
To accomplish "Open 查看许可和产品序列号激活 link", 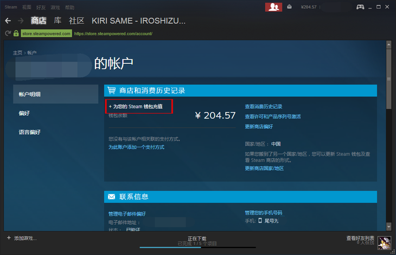I will (x=273, y=116).
